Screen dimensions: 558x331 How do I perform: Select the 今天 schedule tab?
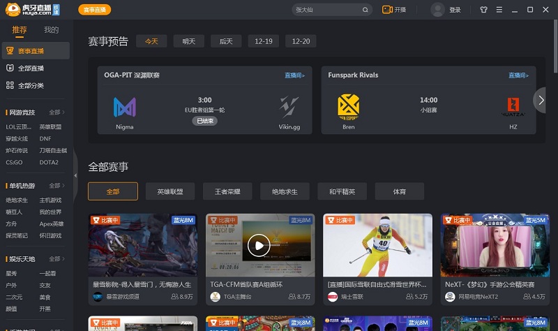(x=151, y=41)
